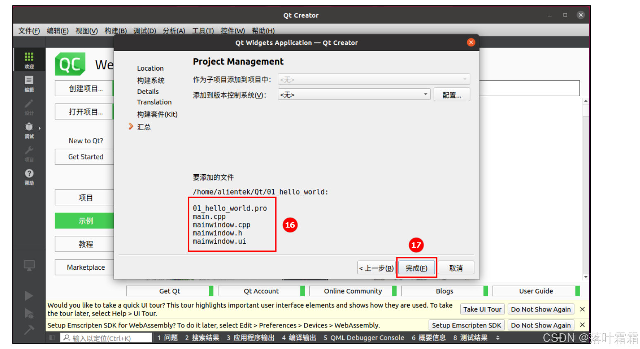Open the 工具(T) menu
Viewport: 640px width, 349px height.
[x=203, y=31]
